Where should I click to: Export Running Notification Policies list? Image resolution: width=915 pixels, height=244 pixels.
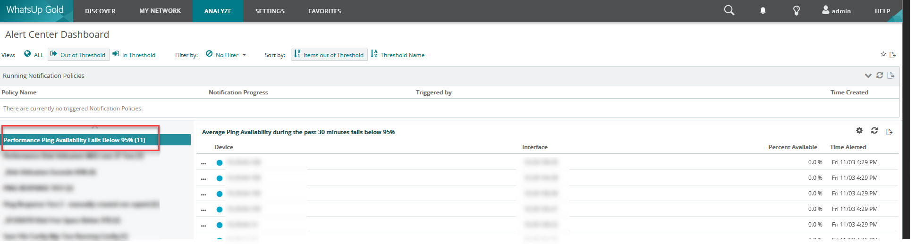click(x=890, y=75)
